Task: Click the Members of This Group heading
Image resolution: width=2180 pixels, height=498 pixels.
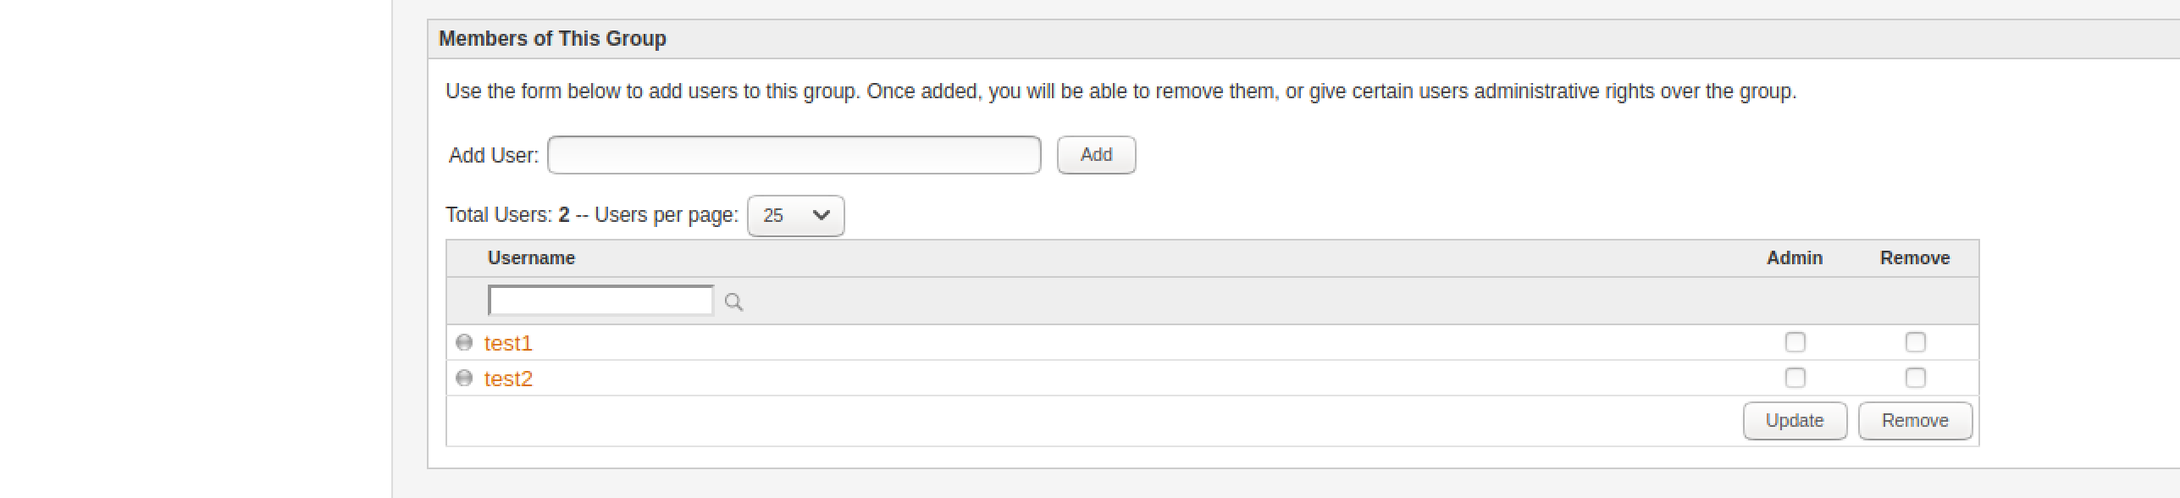Action: pos(552,39)
